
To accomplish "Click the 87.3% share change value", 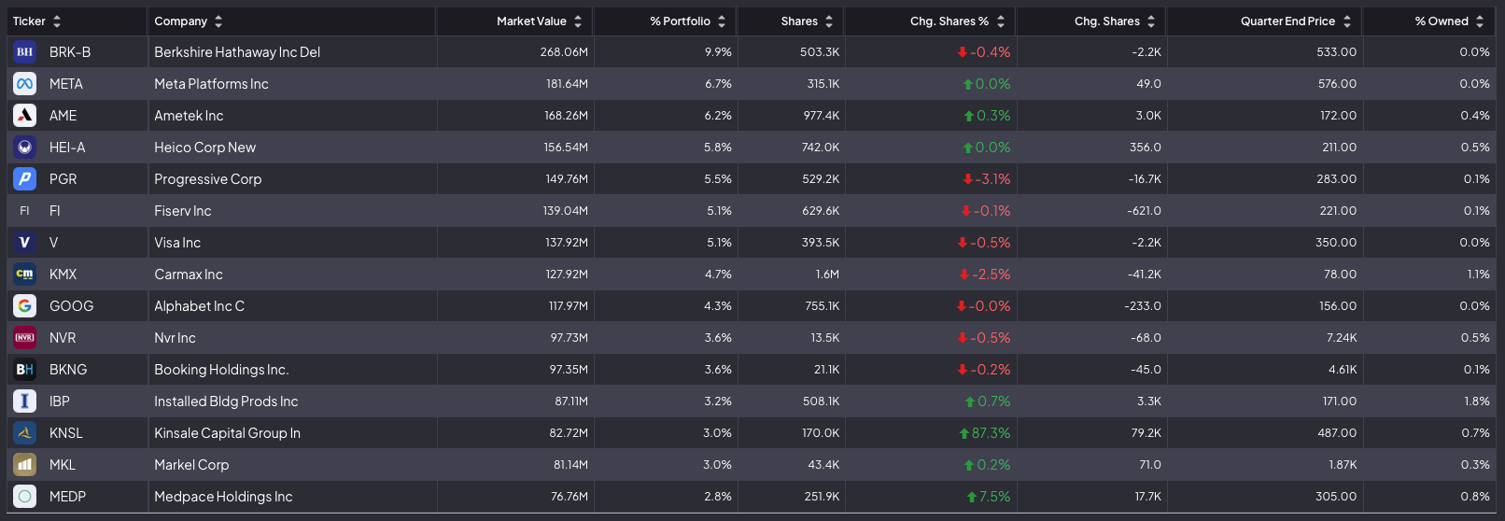I will (985, 433).
